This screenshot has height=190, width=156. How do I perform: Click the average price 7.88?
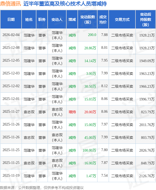pos(104,35)
